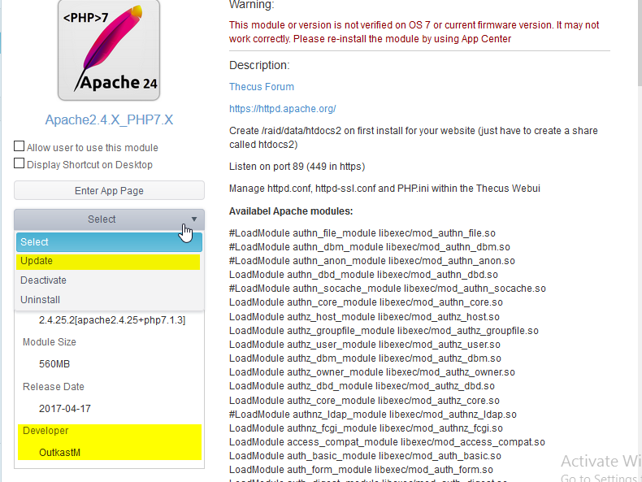
Task: Open the https://httpd.apache.org/ link
Action: click(283, 109)
